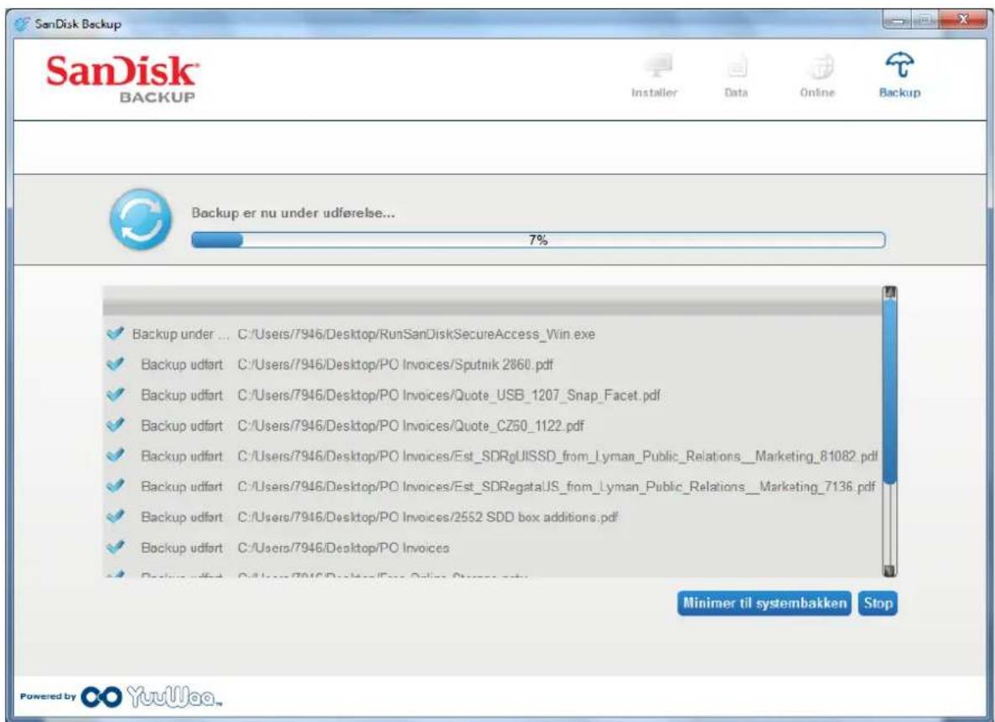Image resolution: width=995 pixels, height=722 pixels.
Task: Click the YuuWaa logo in footer
Action: coord(152,697)
